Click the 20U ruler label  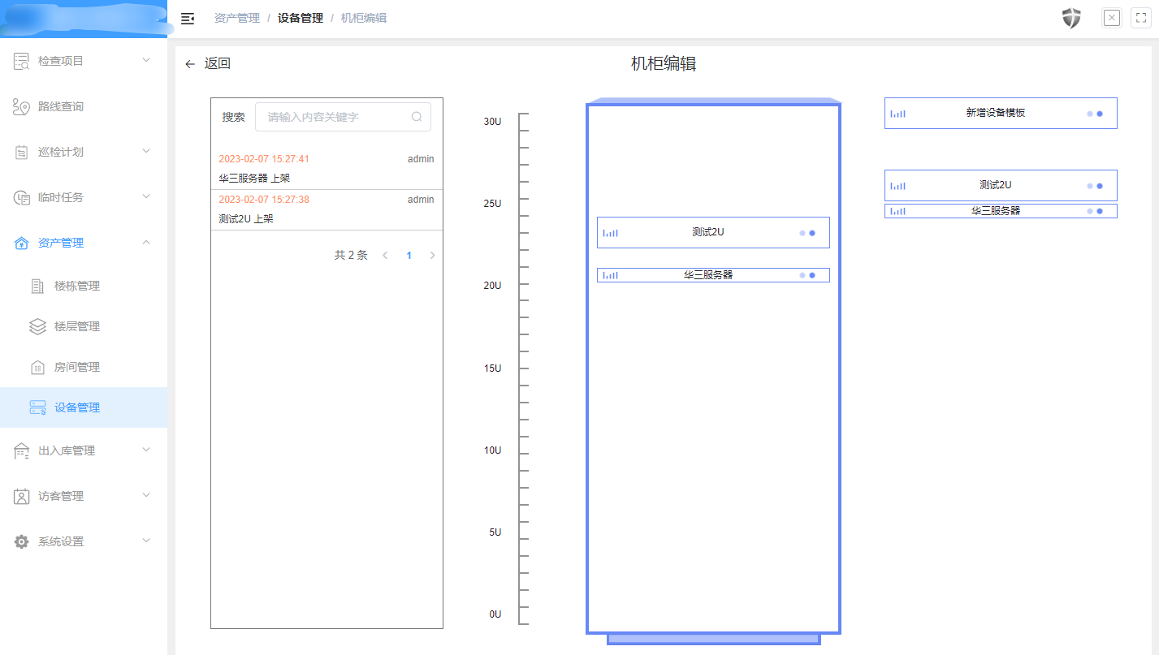[x=493, y=286]
